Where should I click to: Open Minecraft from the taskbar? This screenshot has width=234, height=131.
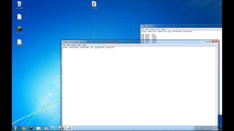click(x=31, y=128)
